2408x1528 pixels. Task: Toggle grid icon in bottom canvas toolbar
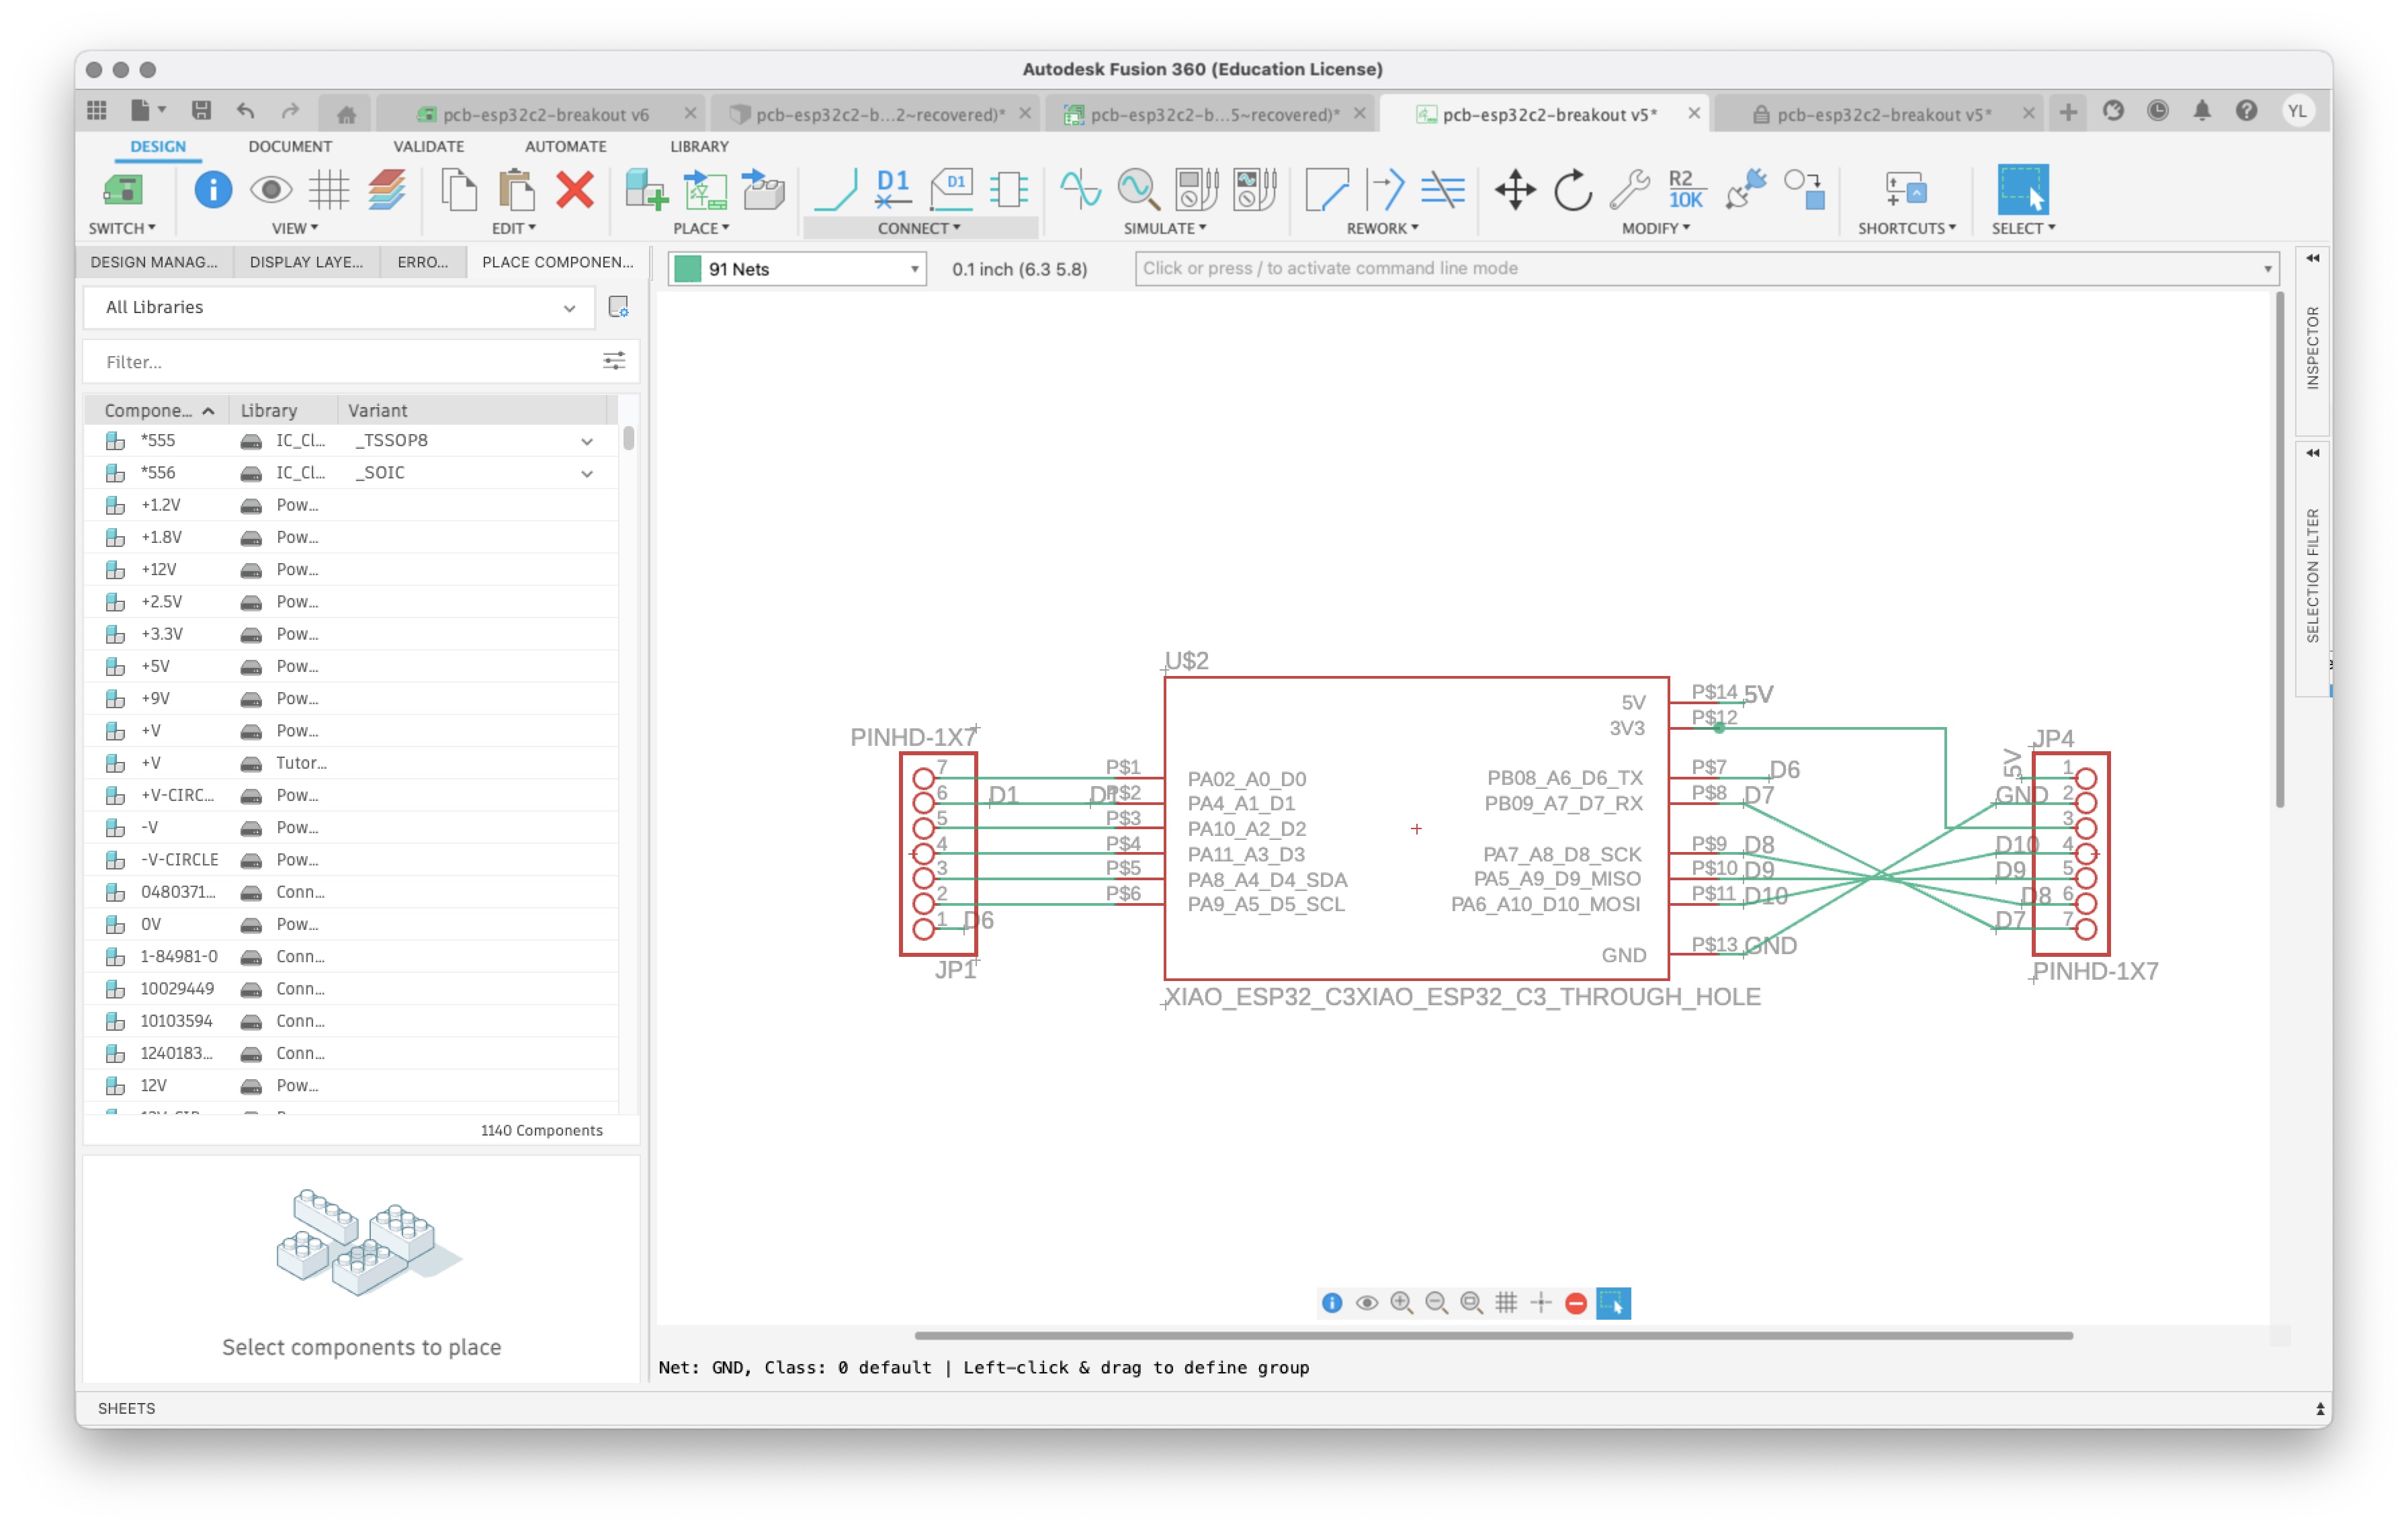(x=1505, y=1303)
